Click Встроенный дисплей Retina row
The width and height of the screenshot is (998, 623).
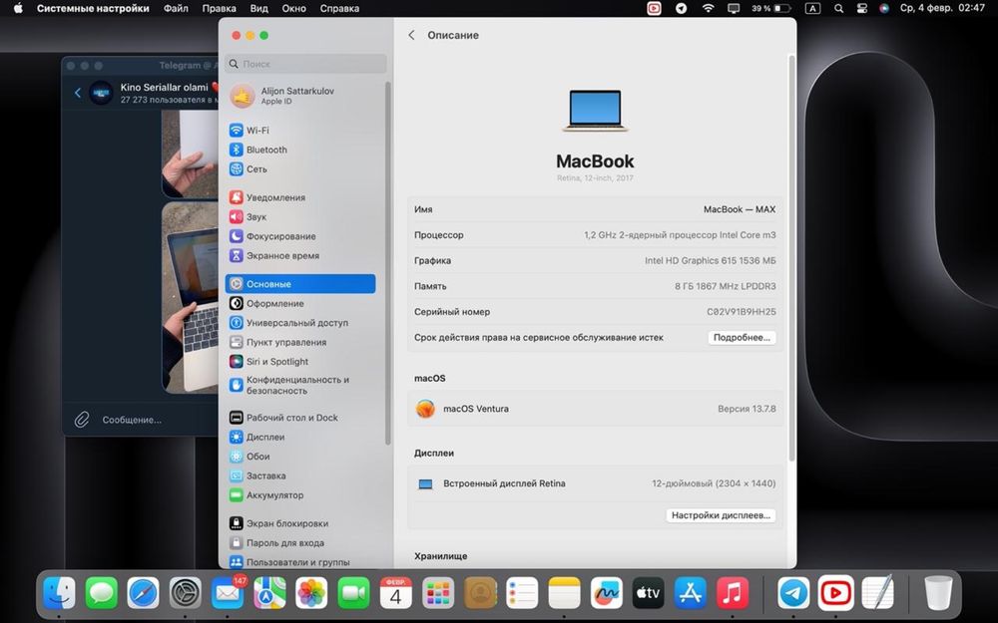[595, 483]
